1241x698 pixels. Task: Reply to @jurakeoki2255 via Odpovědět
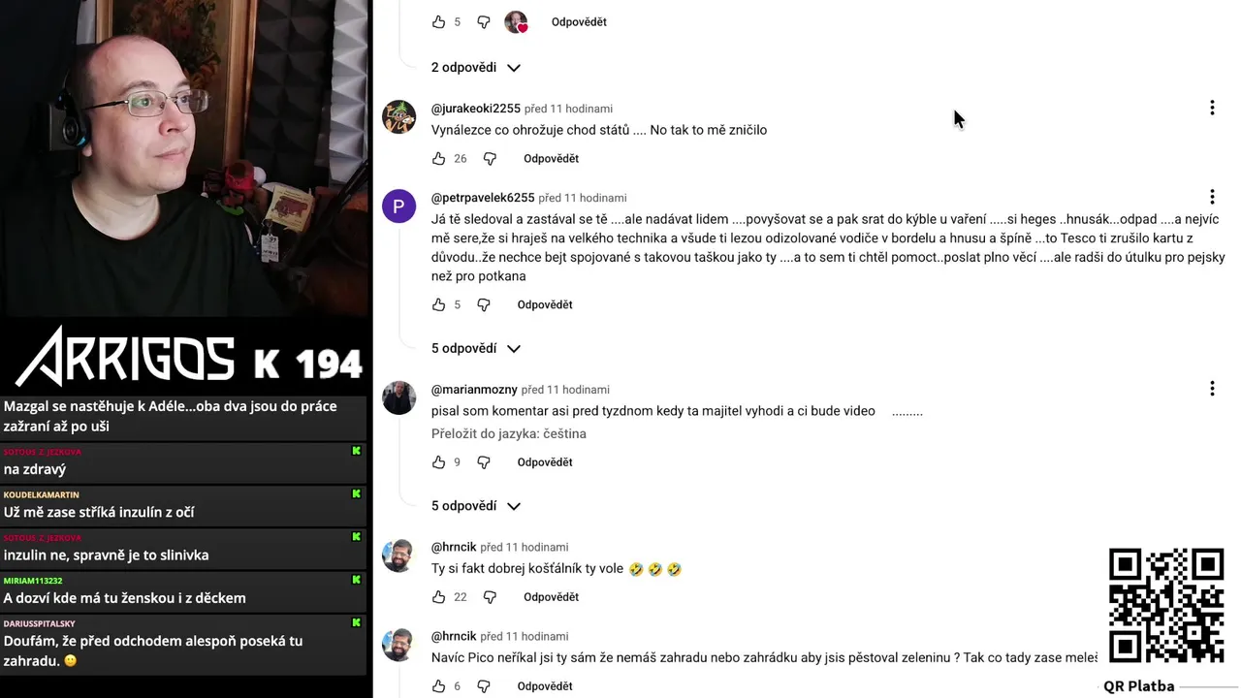pos(551,158)
